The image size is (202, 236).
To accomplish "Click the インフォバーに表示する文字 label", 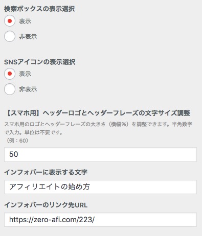I will click(x=46, y=172).
